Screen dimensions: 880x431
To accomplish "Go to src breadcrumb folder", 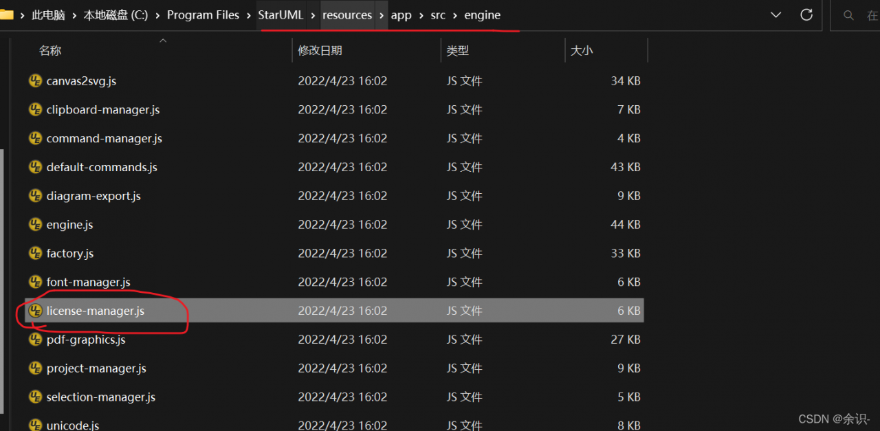I will pos(438,15).
